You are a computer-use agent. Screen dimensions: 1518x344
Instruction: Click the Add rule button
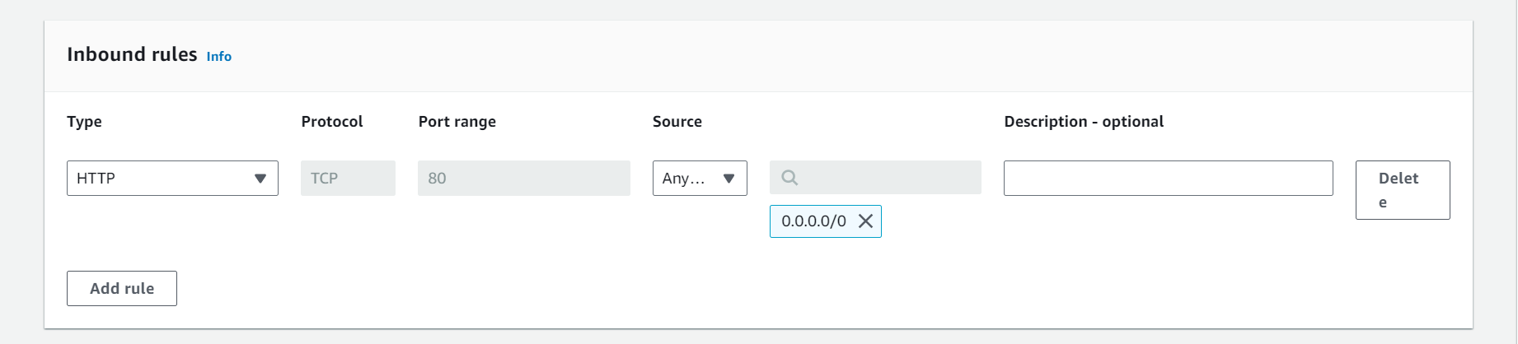[122, 288]
